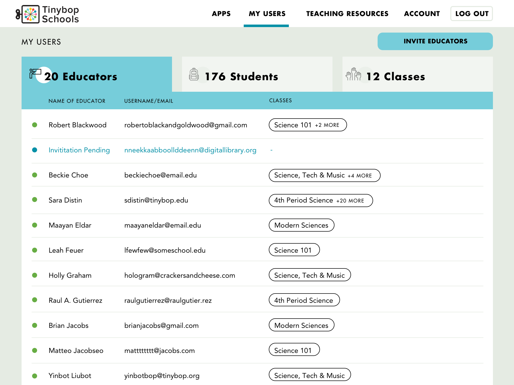Viewport: 514px width, 385px height.
Task: Expand Robert Blackwood's Science 101 +2 MORE classes
Action: point(308,125)
